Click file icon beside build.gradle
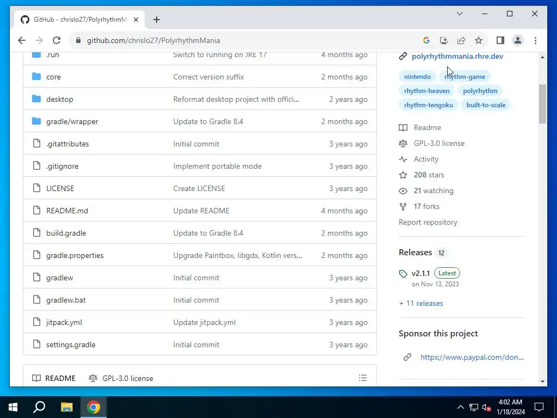This screenshot has width=557, height=418. (x=36, y=232)
